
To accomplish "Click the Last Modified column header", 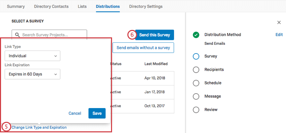I will click(x=156, y=64).
